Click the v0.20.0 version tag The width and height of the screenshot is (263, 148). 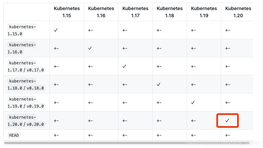click(x=35, y=124)
